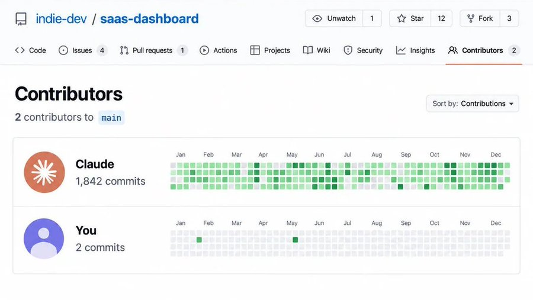
Task: Open the indie-dev owner link
Action: click(x=61, y=19)
